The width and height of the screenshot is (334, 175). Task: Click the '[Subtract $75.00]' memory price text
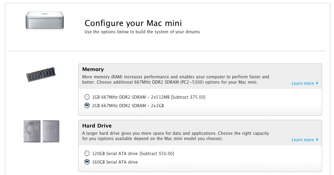tap(188, 97)
